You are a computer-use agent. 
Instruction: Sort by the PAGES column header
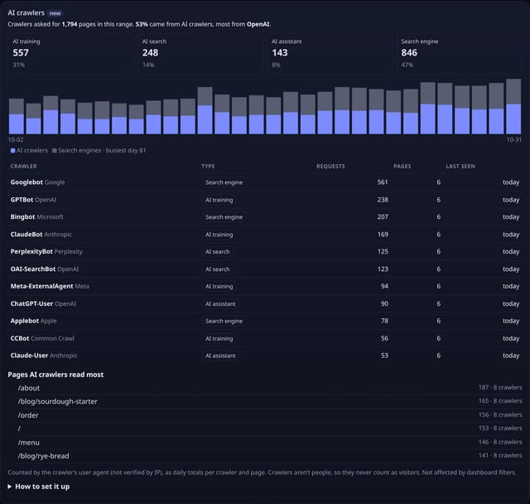click(x=402, y=166)
